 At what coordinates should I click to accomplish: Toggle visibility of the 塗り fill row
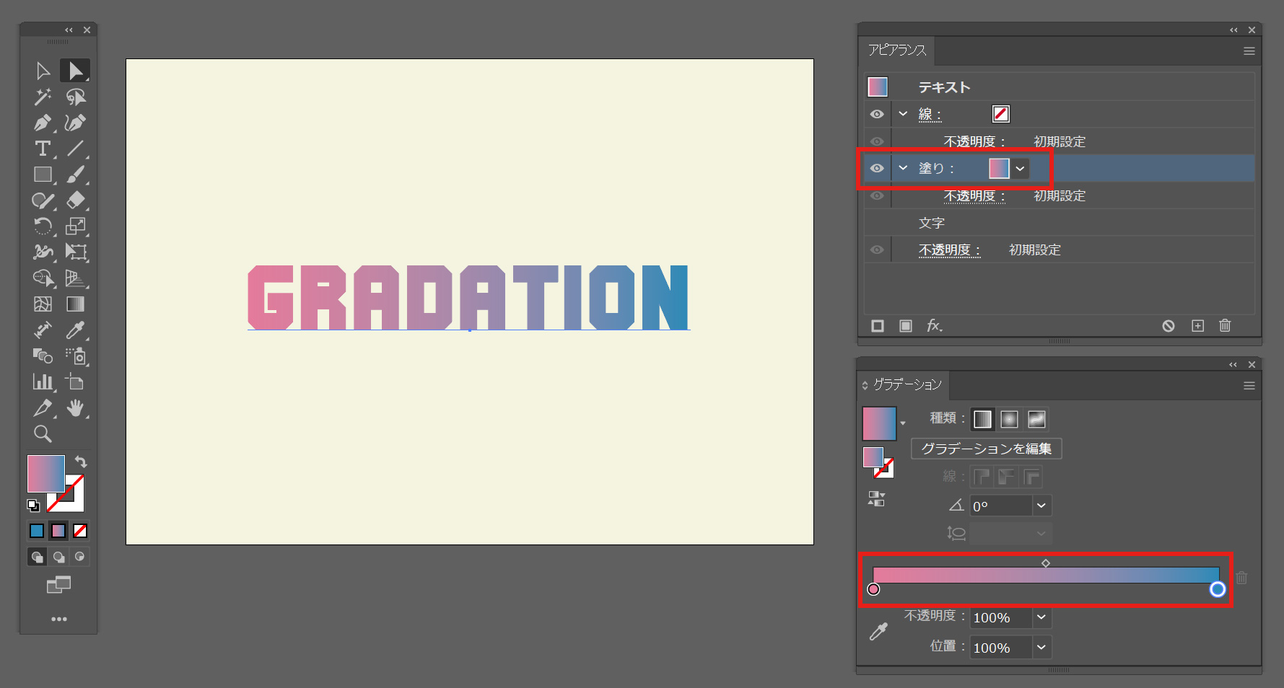coord(877,168)
